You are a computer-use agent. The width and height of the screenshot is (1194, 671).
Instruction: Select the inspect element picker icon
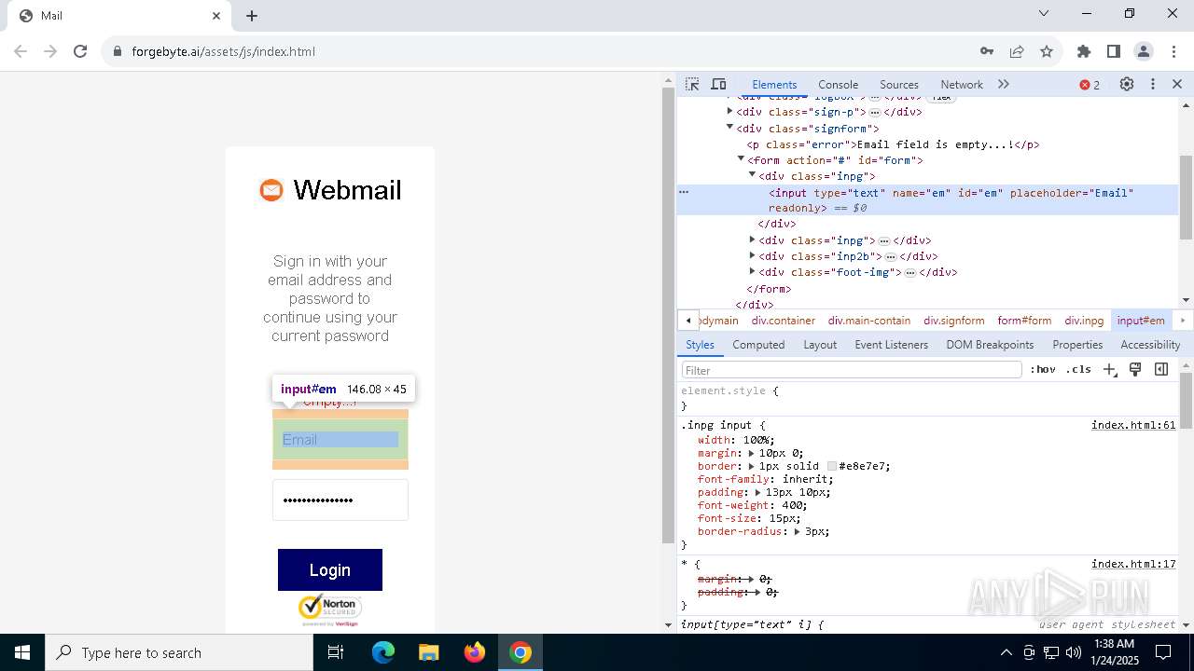(692, 84)
